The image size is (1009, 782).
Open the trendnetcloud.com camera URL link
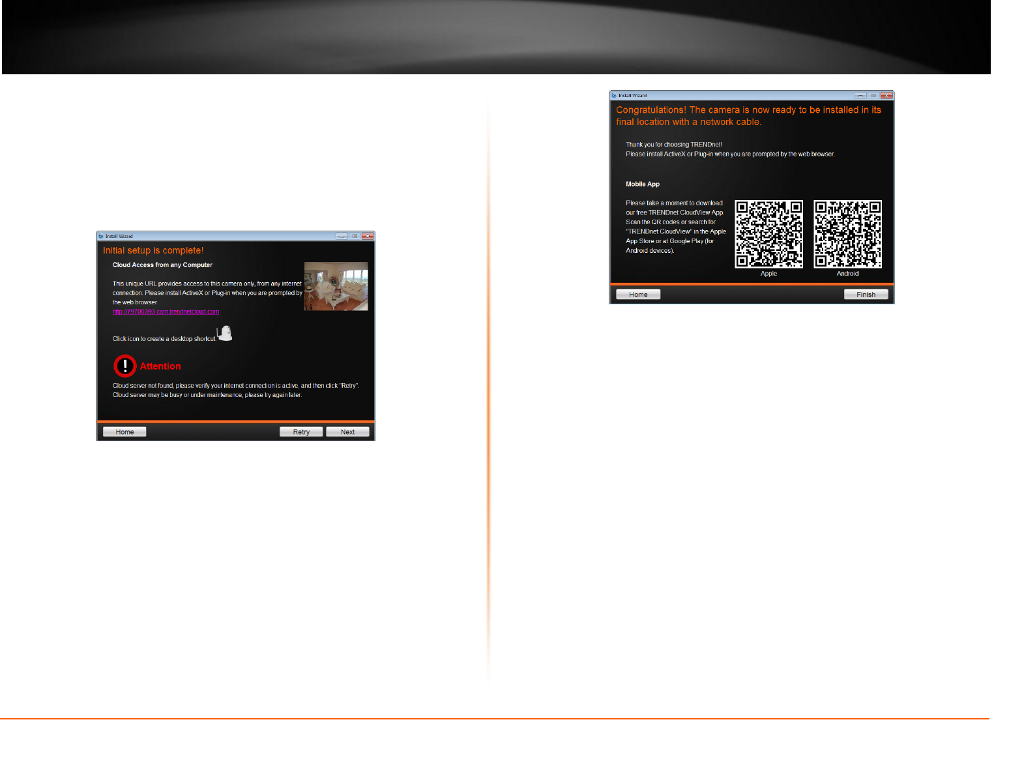(x=166, y=311)
